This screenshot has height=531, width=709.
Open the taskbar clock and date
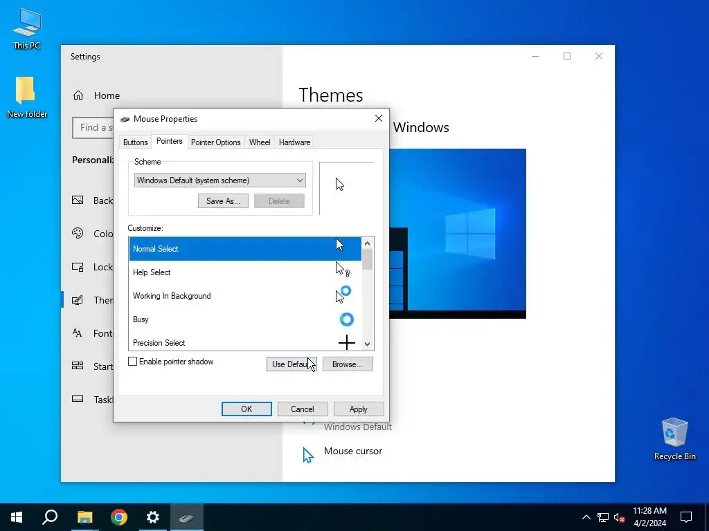pyautogui.click(x=649, y=517)
